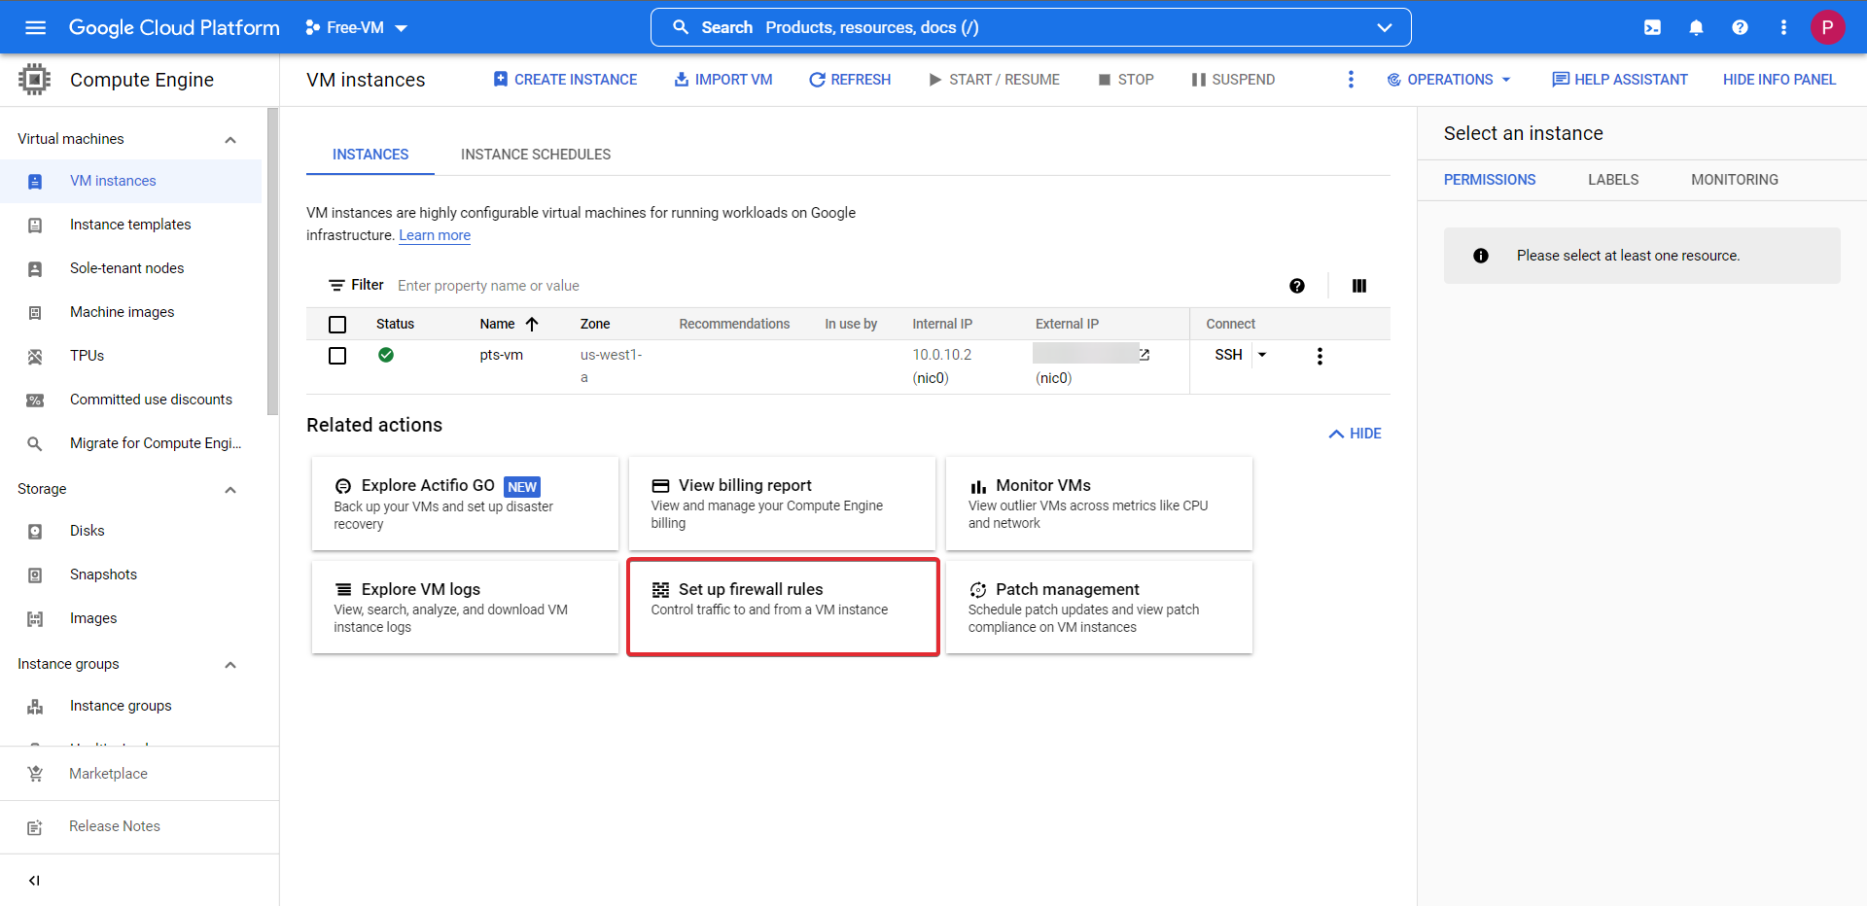Image resolution: width=1867 pixels, height=906 pixels.
Task: Click the Compute Engine chip icon
Action: 34,79
